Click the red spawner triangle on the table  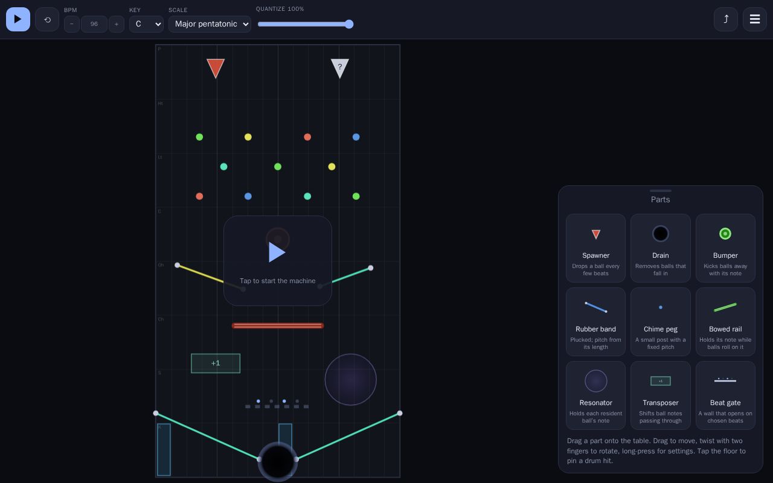(216, 68)
